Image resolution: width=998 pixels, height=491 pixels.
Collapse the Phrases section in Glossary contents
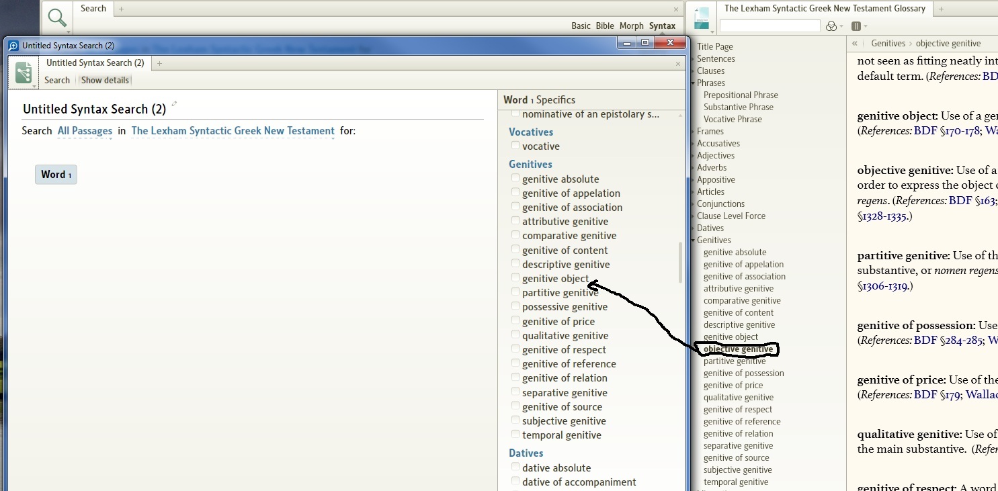point(693,83)
